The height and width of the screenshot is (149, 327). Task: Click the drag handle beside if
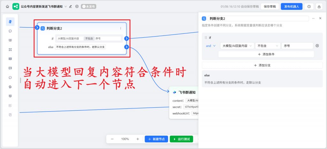click(206, 37)
